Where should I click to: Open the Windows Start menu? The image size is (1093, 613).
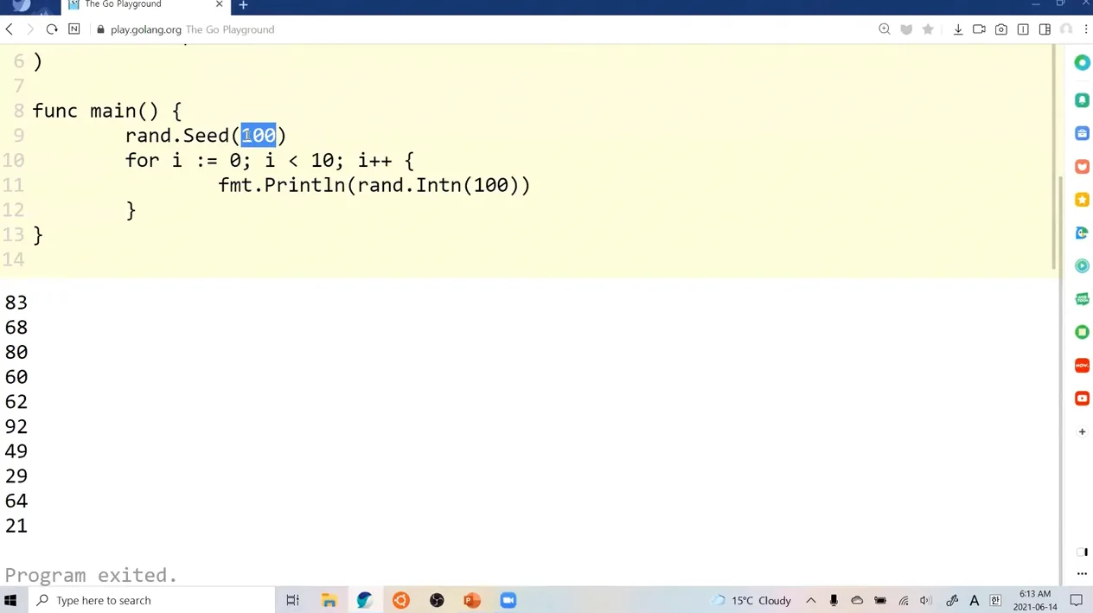click(10, 600)
